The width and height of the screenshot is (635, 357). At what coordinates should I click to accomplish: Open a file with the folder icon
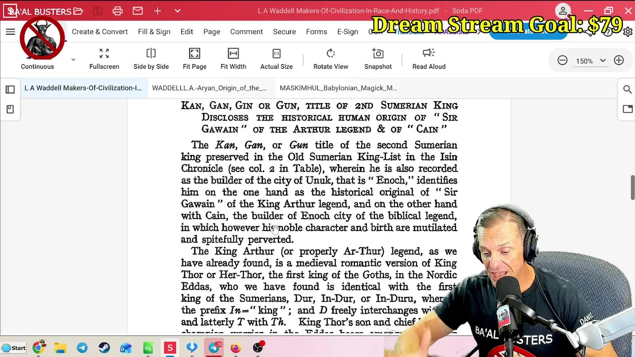(x=78, y=11)
